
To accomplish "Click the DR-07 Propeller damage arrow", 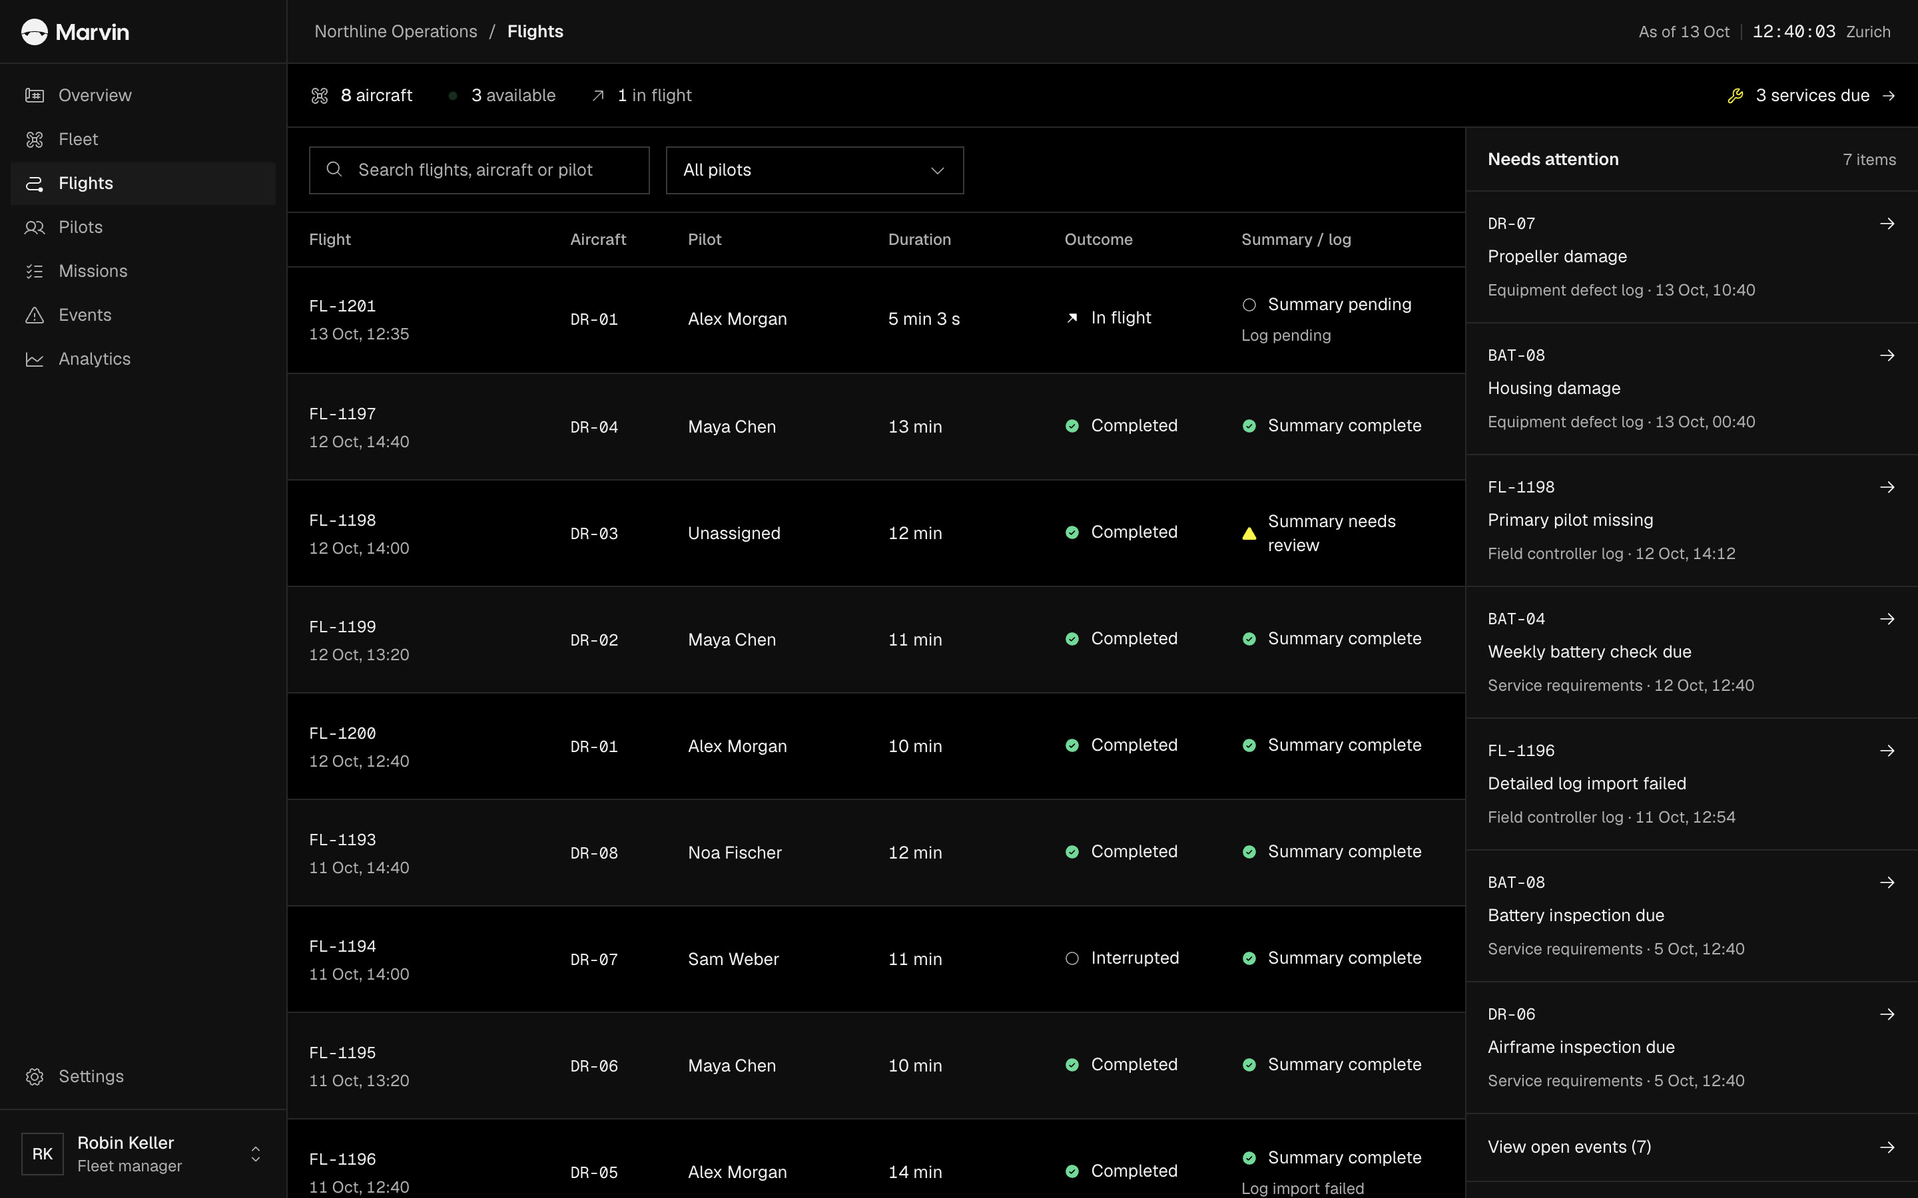I will 1887,224.
